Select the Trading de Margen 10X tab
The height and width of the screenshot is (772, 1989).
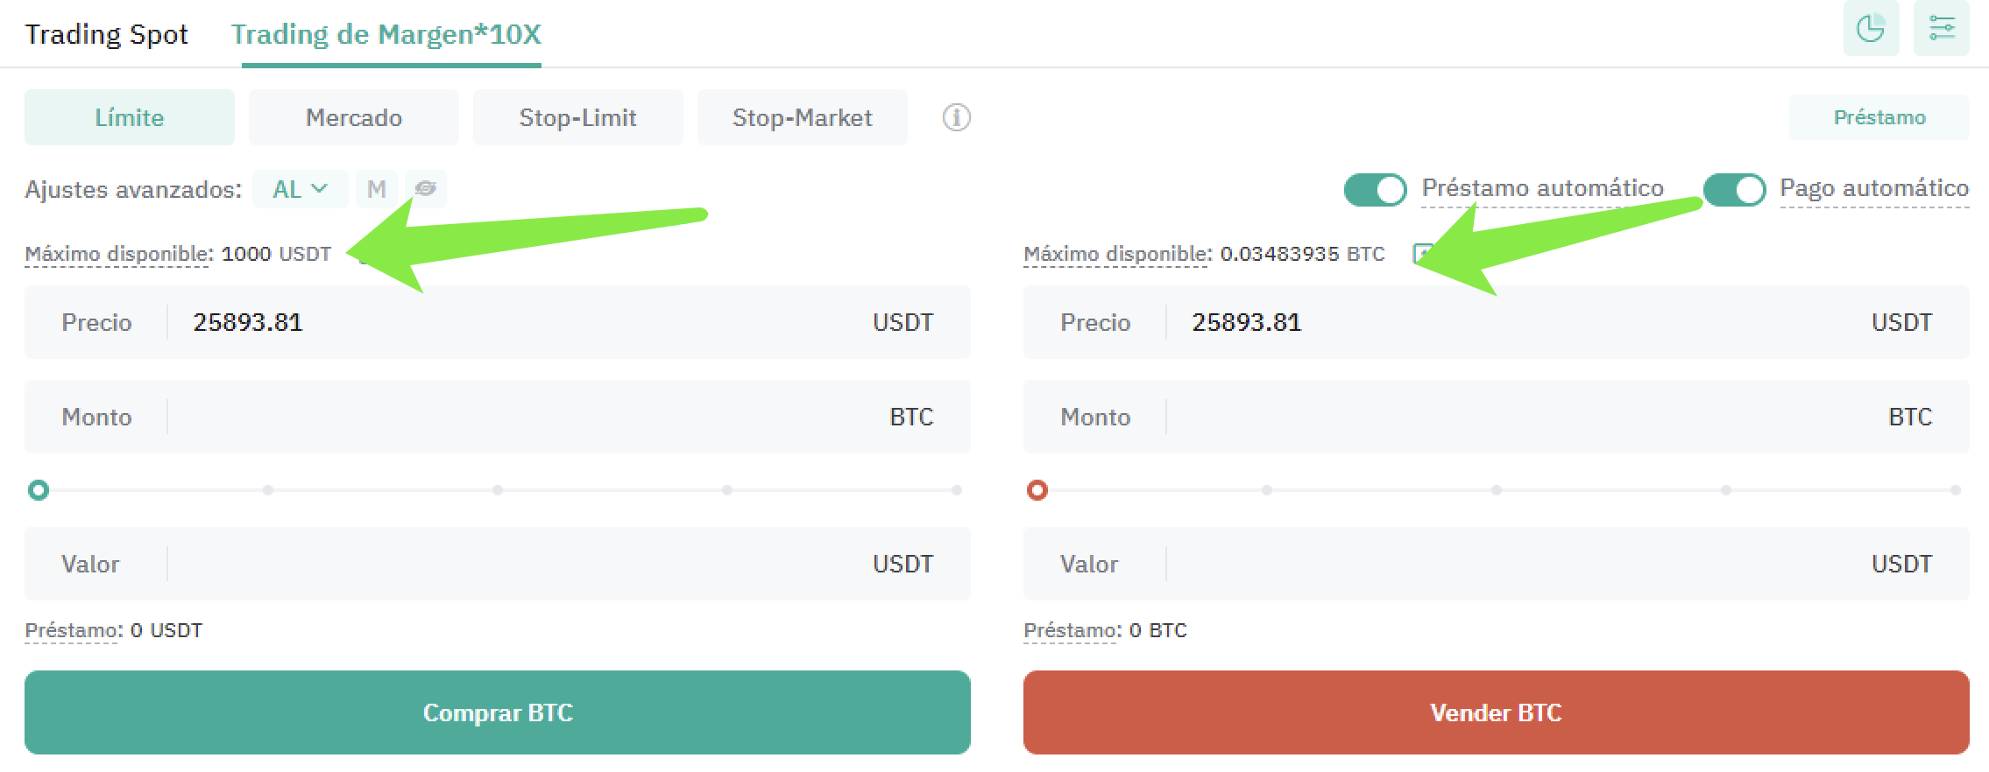coord(386,34)
